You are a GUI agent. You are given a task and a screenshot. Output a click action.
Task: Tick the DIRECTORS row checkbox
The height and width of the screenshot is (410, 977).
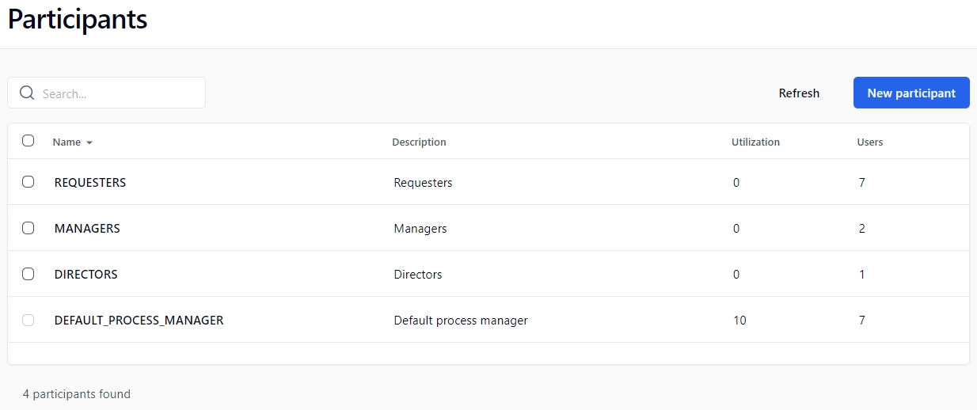(x=29, y=274)
